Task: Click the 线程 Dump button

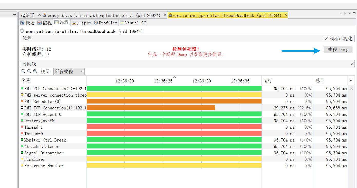Action: 338,50
